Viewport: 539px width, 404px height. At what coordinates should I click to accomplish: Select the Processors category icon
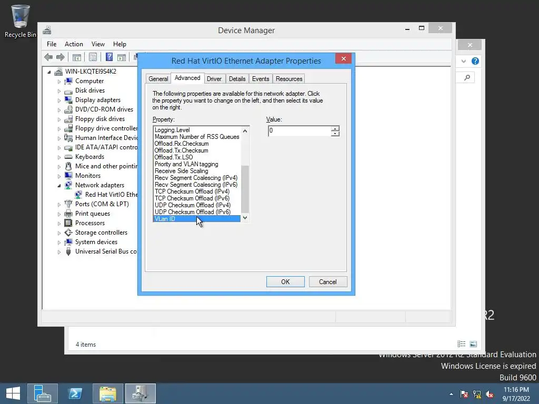tap(68, 223)
